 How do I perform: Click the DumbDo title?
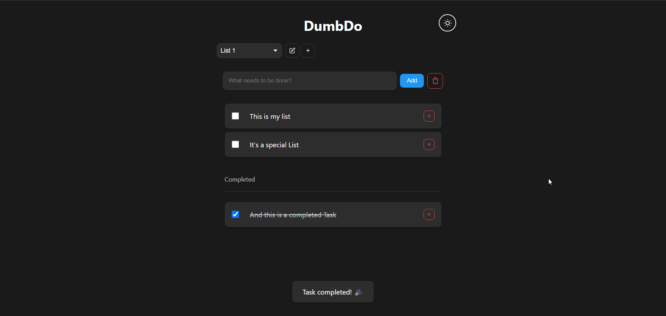(332, 26)
